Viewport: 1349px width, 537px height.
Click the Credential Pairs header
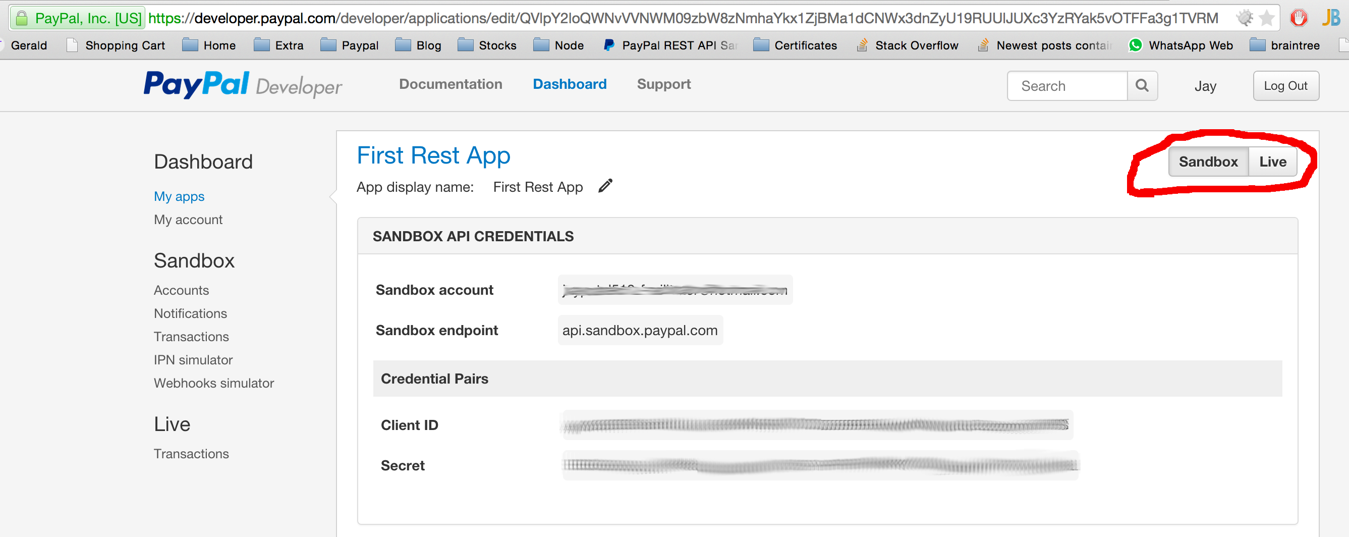pyautogui.click(x=827, y=378)
